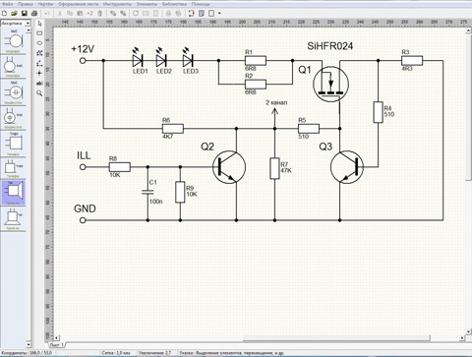Image resolution: width=472 pixels, height=357 pixels.
Task: Print the drawing with the printer icon
Action: (33, 14)
